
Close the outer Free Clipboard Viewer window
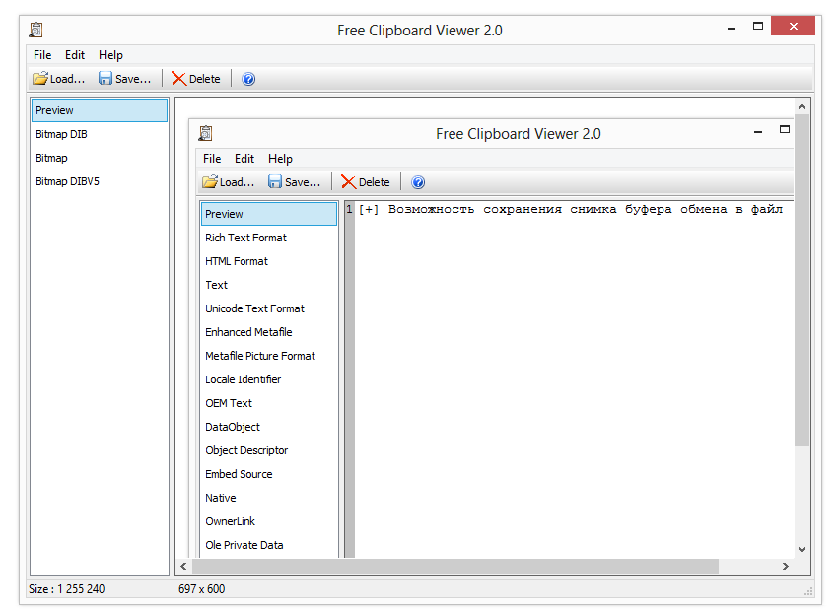(x=794, y=26)
